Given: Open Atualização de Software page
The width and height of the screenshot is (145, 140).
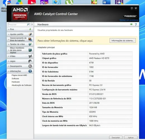Looking at the screenshot, I should (x=22, y=85).
